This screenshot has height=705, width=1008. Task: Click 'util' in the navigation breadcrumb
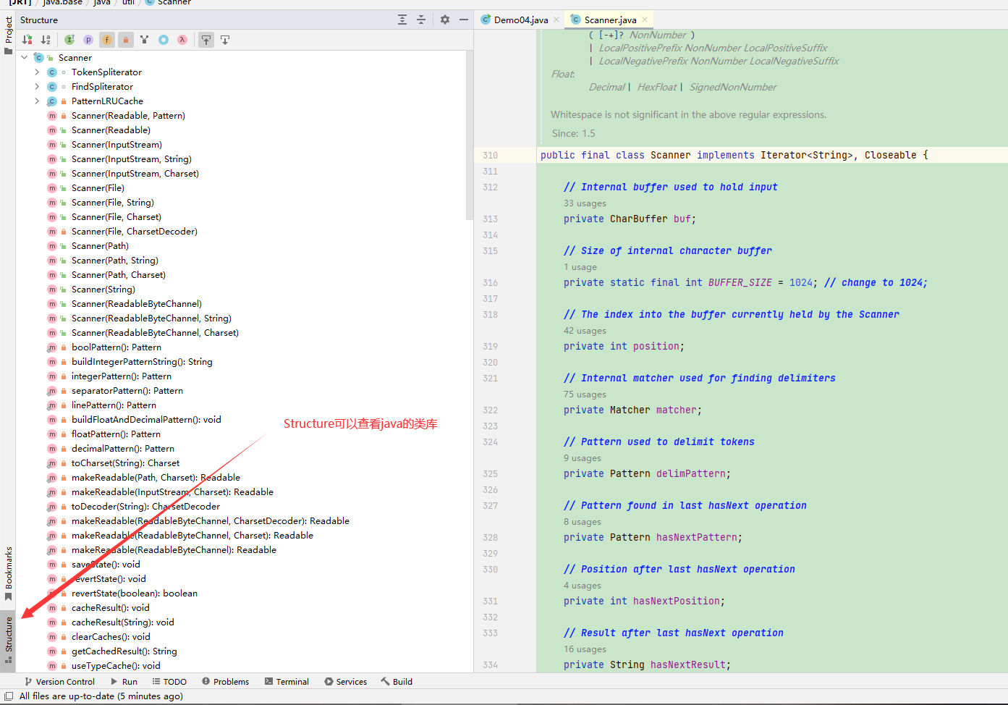[128, 3]
